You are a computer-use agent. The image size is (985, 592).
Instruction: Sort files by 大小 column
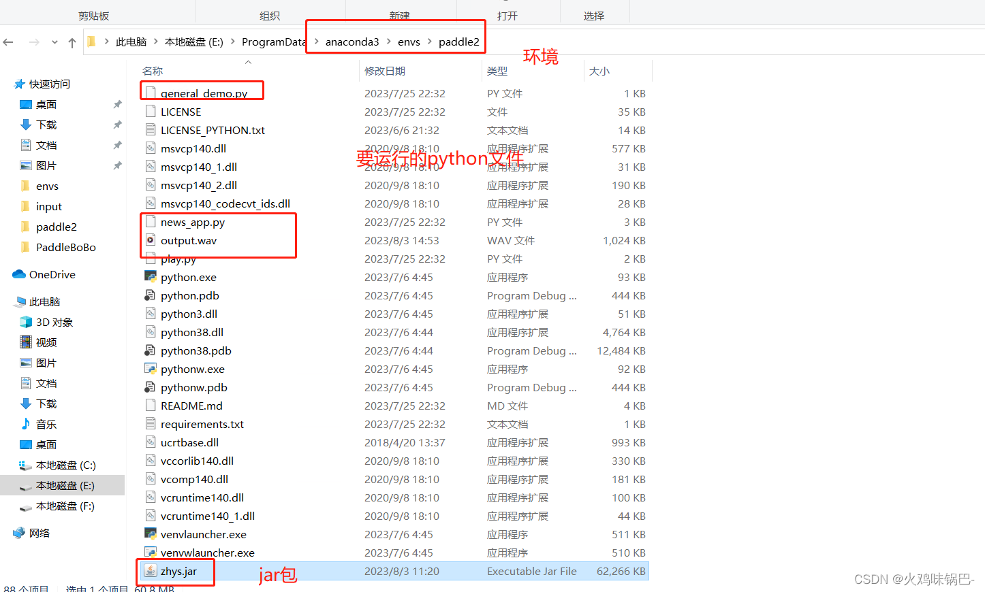[x=599, y=71]
